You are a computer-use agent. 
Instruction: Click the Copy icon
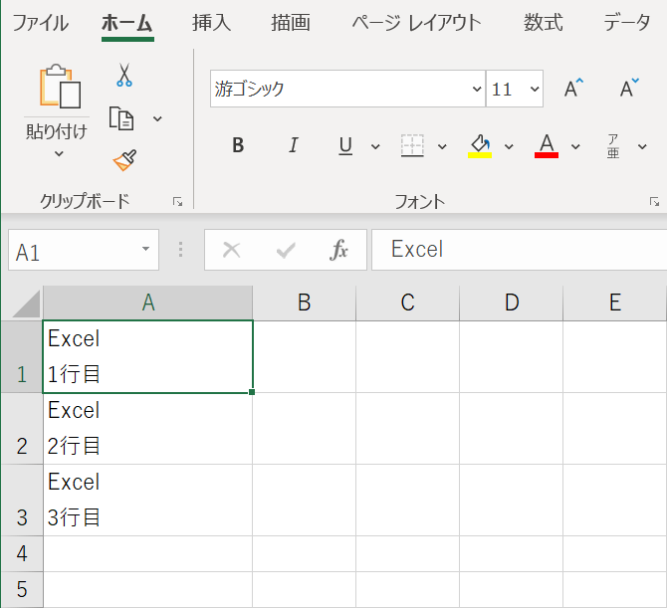(121, 118)
